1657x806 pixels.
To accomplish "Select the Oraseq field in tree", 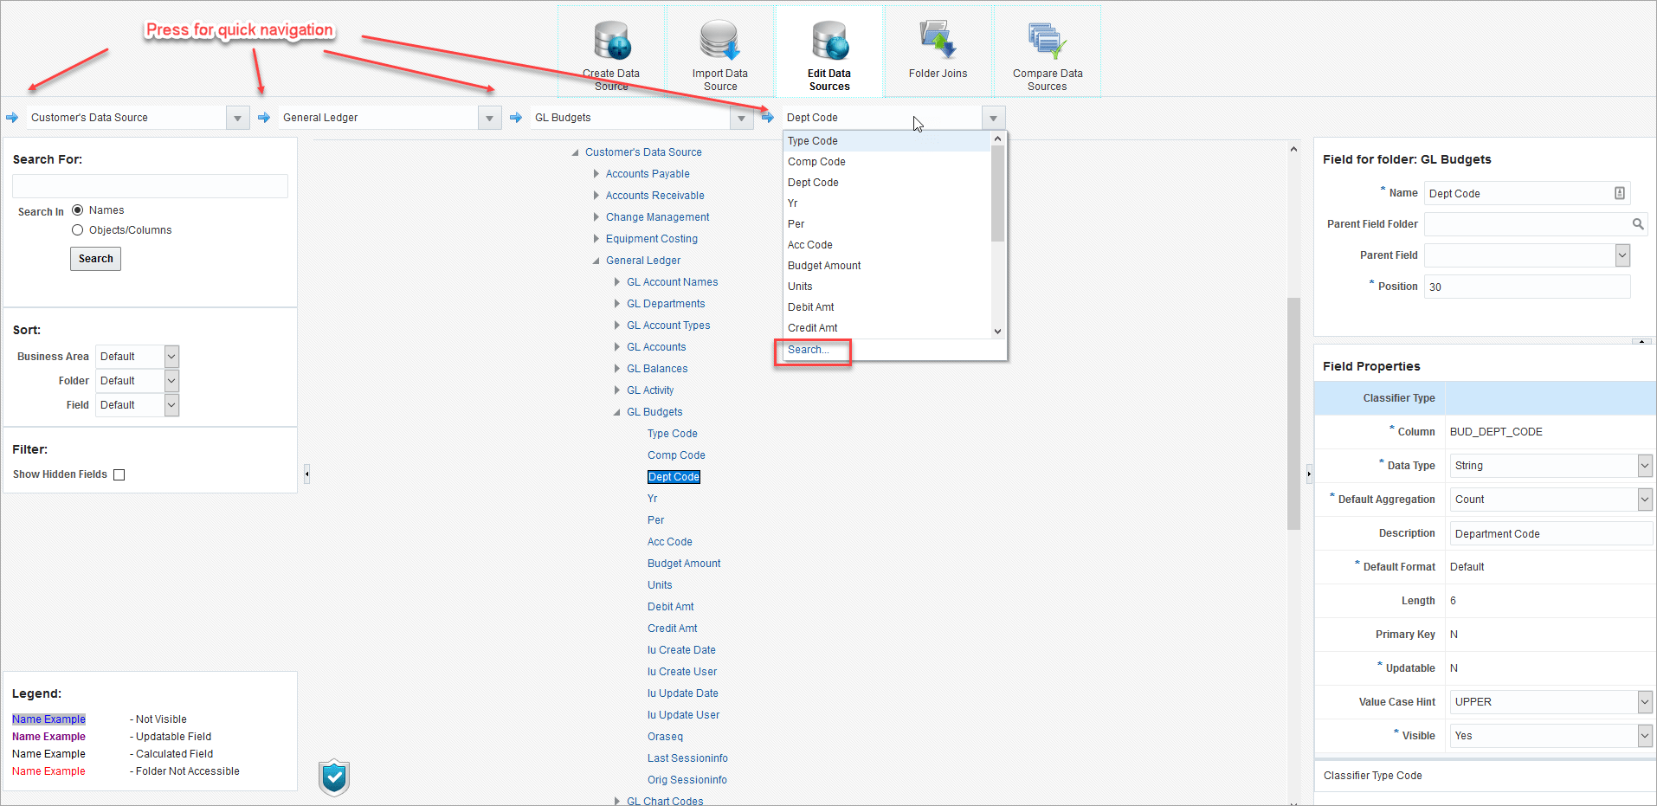I will click(665, 737).
